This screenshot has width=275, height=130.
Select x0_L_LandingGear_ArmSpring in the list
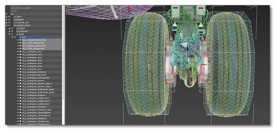(34, 72)
